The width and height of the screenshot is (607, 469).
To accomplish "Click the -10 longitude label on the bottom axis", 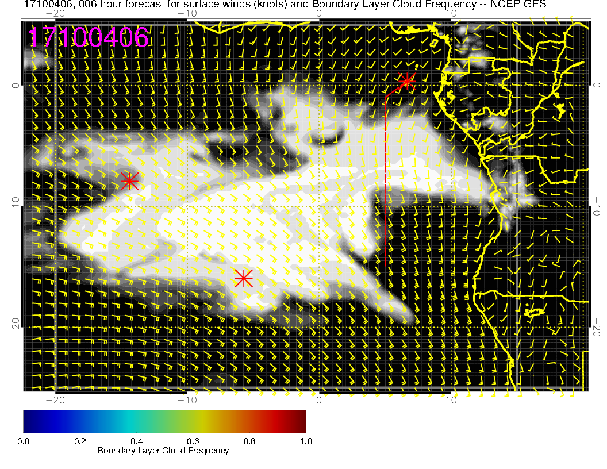I will [x=187, y=400].
